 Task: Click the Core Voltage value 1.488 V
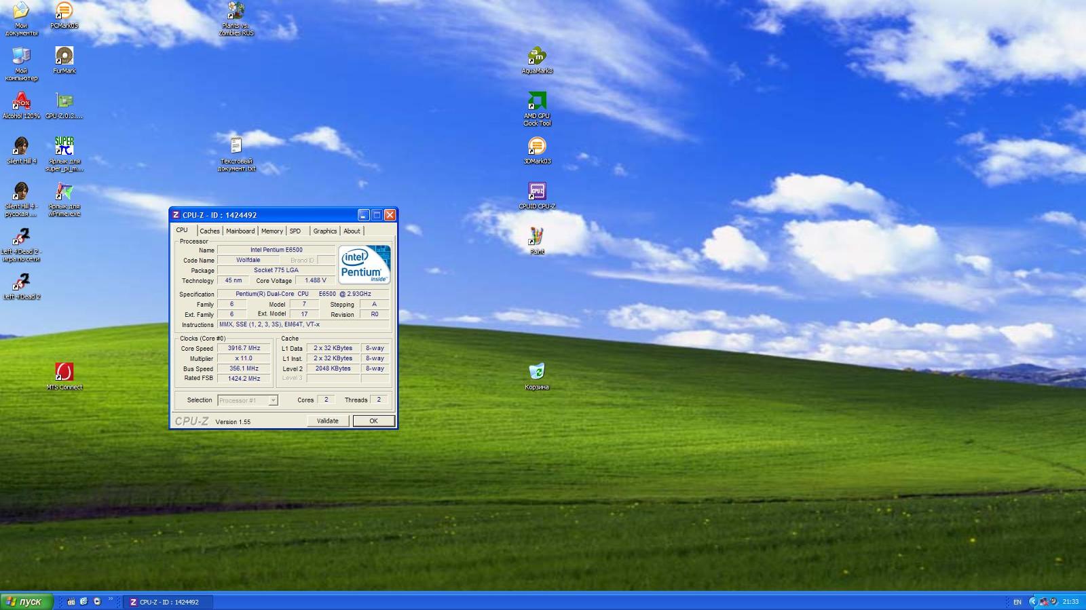(315, 280)
